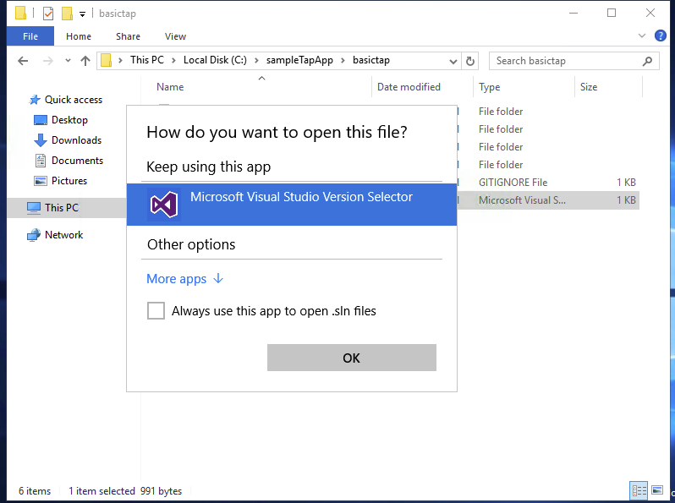Click the This PC computer icon
The height and width of the screenshot is (503, 675).
pyautogui.click(x=34, y=208)
